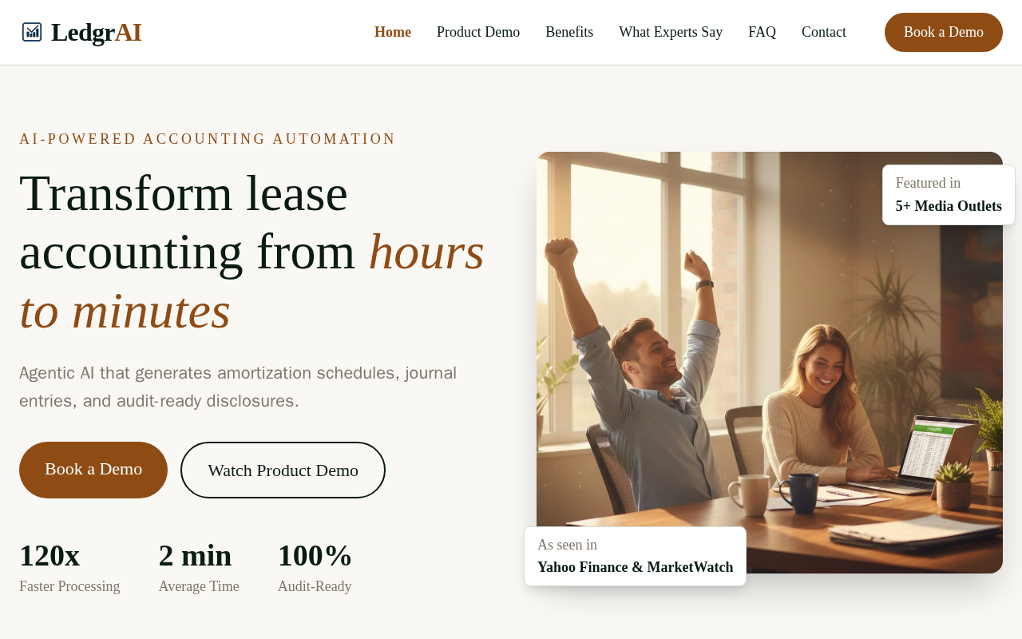The image size is (1022, 639).
Task: Jump to the Benefits section link
Action: pyautogui.click(x=569, y=32)
